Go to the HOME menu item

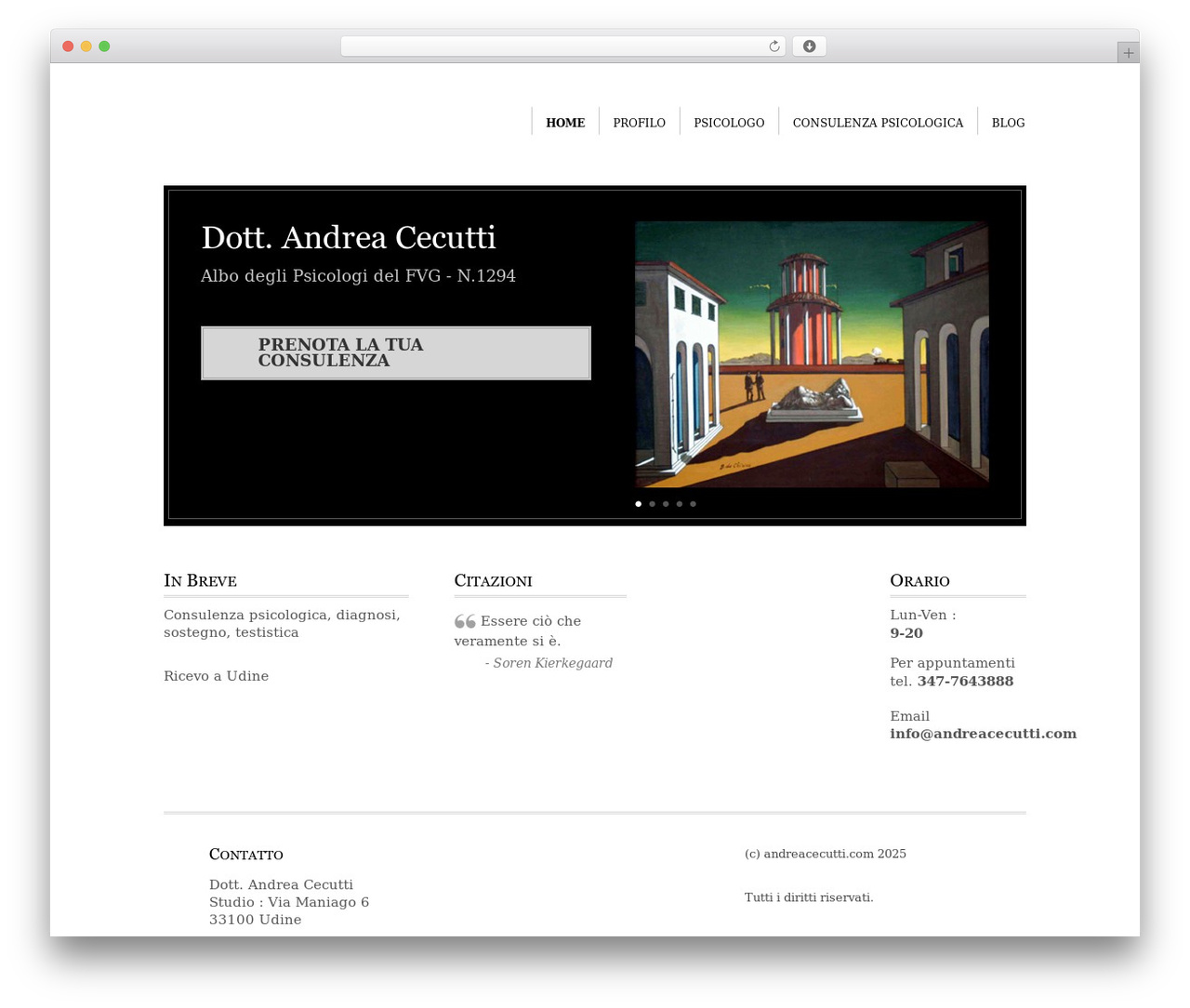click(x=565, y=123)
